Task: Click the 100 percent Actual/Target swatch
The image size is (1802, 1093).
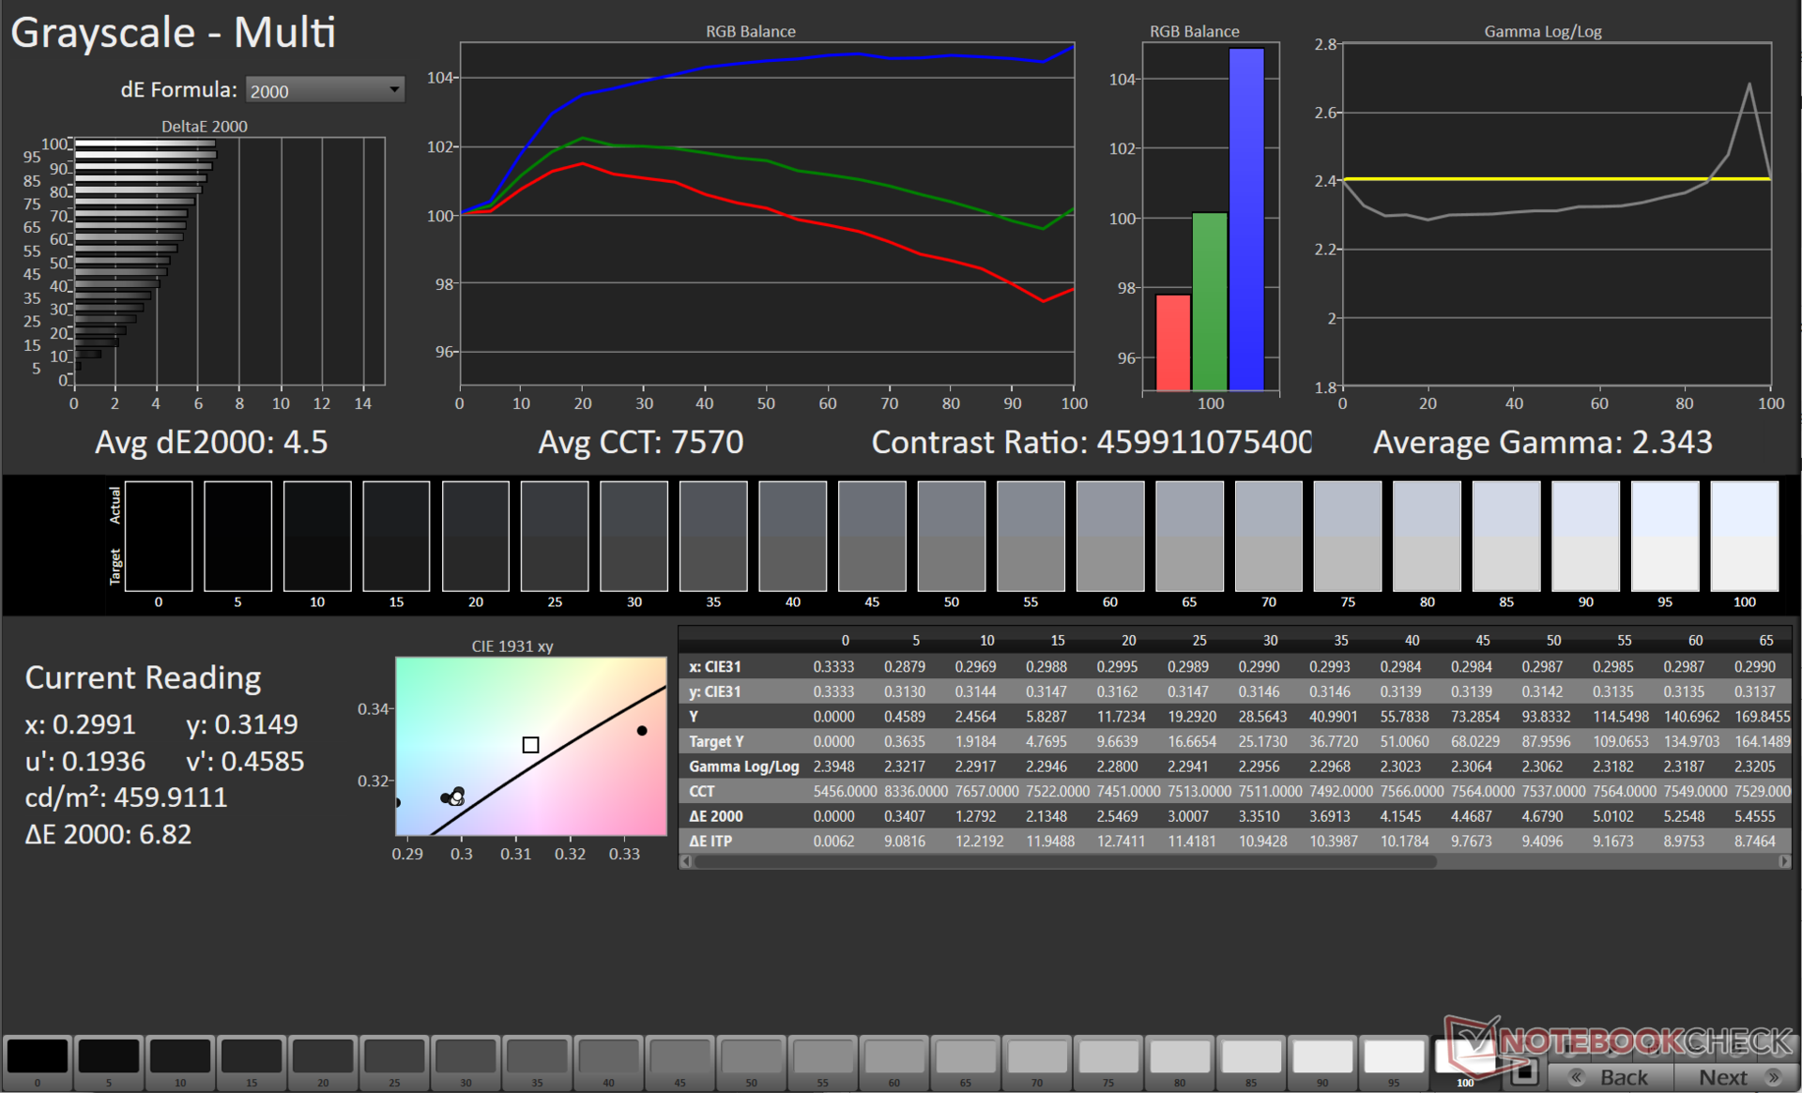Action: click(x=1744, y=537)
